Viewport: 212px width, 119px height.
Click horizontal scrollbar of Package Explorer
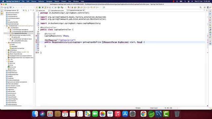(13, 106)
